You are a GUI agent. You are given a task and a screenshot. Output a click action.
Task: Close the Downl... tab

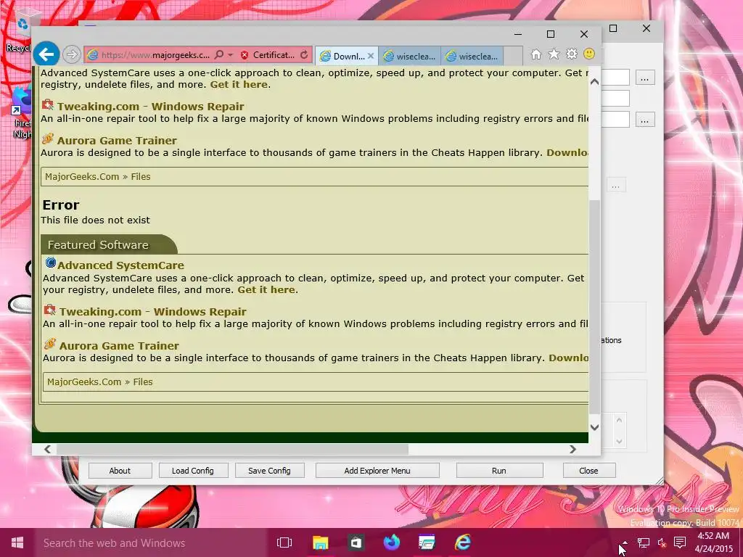click(371, 56)
